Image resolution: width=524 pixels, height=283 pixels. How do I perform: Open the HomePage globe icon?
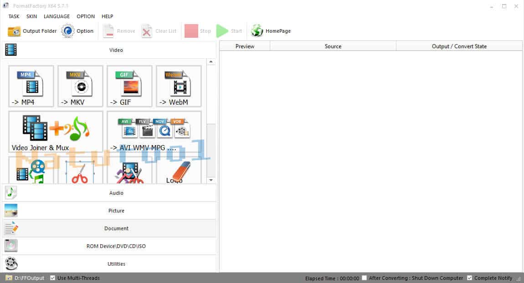(x=257, y=31)
